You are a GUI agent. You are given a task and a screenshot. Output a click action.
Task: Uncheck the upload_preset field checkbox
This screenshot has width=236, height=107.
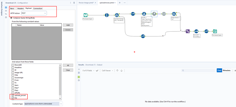coord(13,95)
